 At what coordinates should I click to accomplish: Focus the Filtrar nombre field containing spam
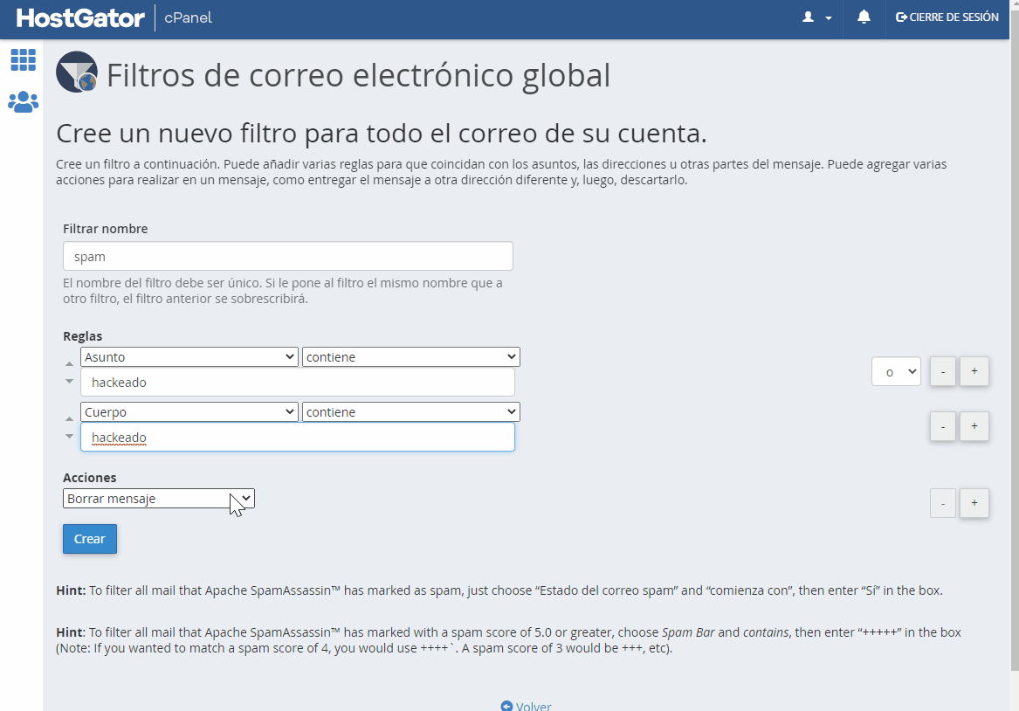(x=288, y=256)
